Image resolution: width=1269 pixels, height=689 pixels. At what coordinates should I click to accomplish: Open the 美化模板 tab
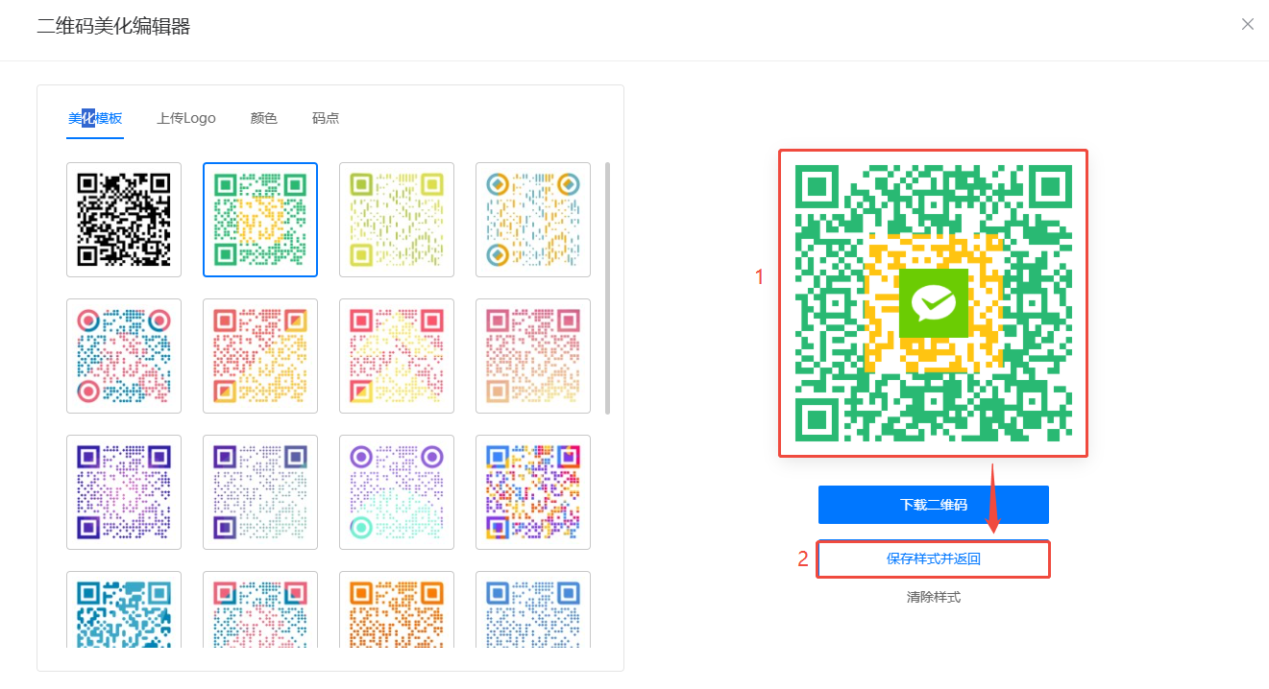(95, 119)
